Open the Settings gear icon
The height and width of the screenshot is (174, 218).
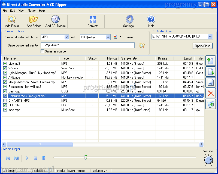[129, 20]
